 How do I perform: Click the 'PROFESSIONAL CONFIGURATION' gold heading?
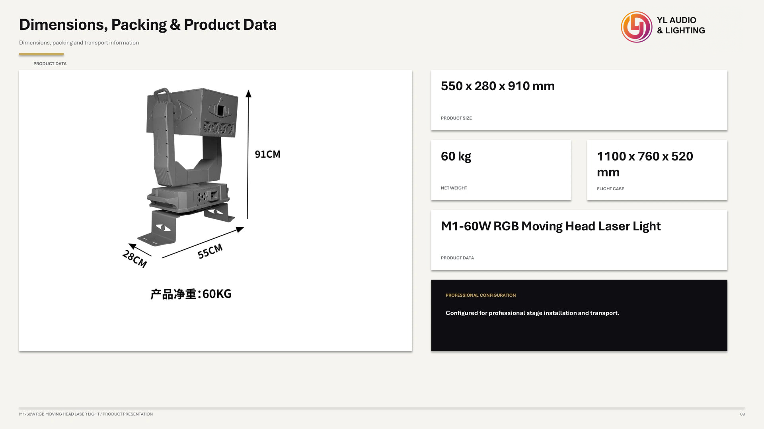pyautogui.click(x=480, y=295)
